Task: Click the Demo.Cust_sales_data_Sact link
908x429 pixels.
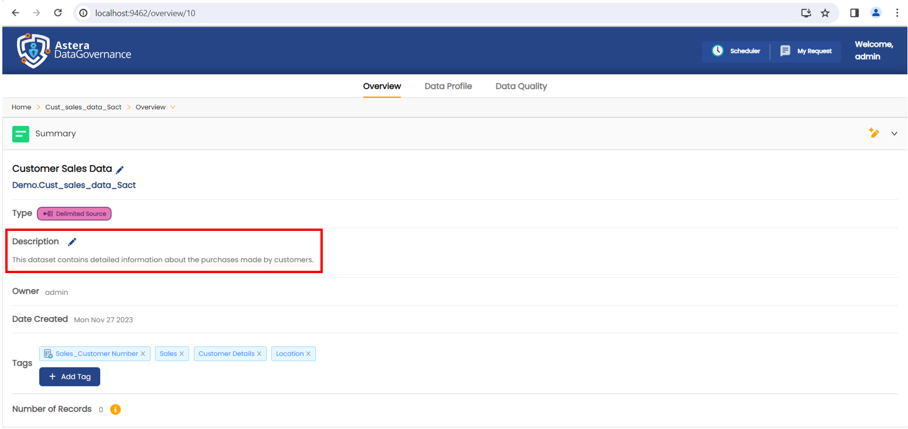Action: tap(74, 185)
